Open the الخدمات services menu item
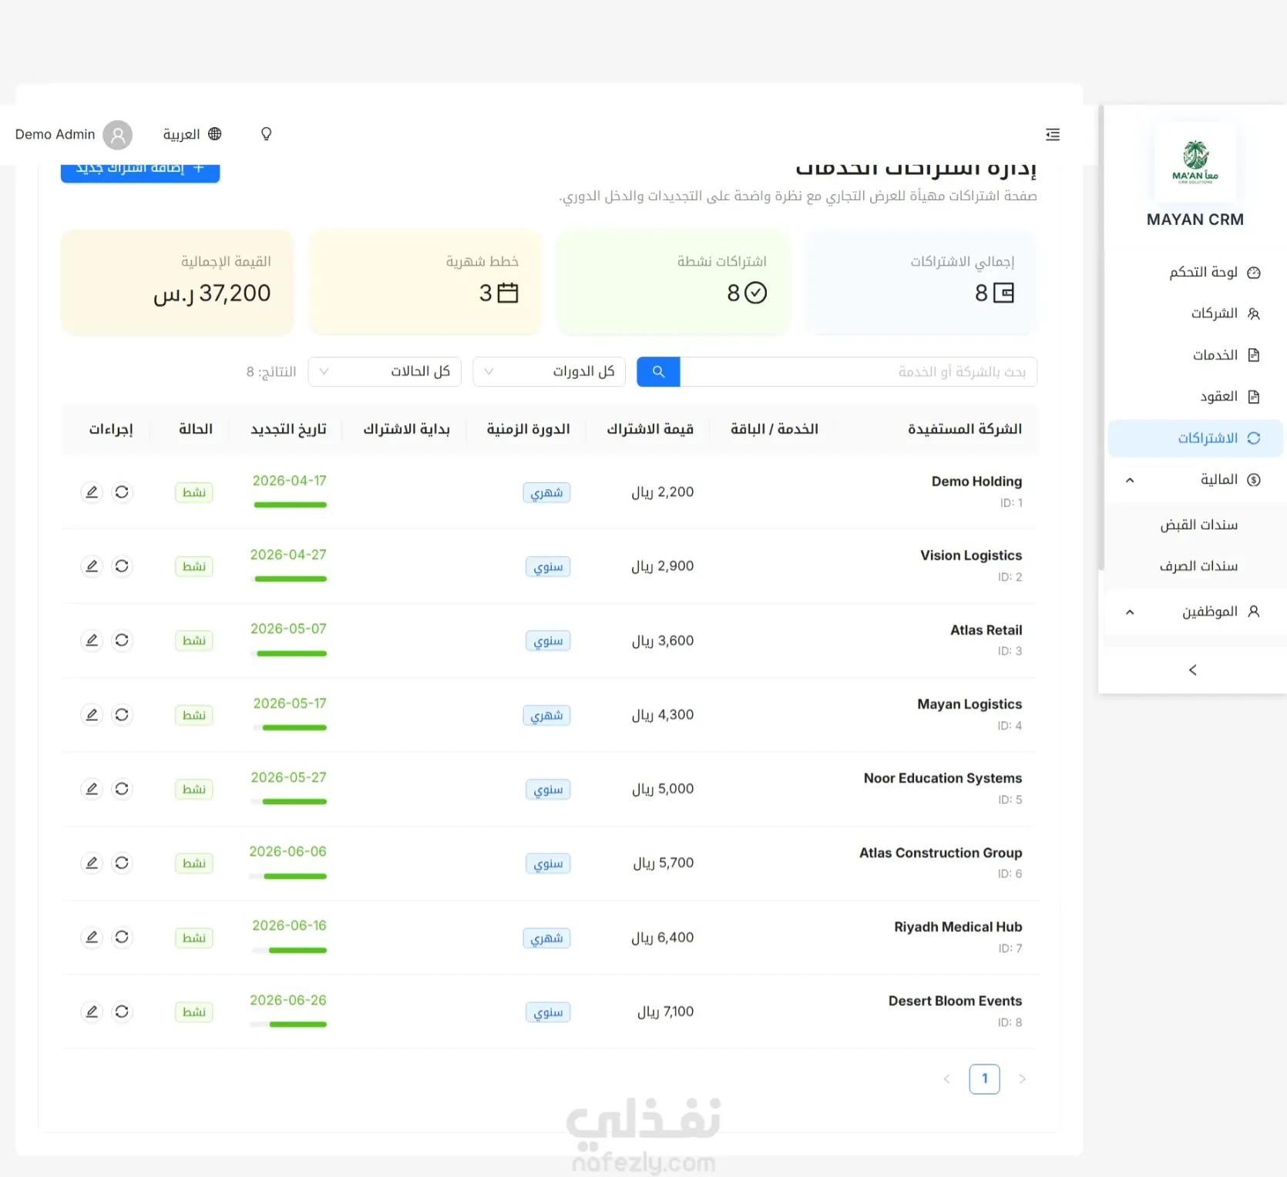This screenshot has height=1177, width=1287. pos(1195,355)
